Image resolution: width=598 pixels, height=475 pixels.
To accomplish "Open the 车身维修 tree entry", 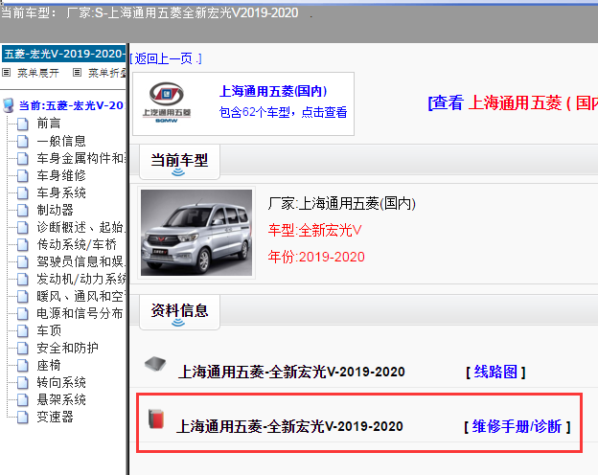I will tap(61, 176).
